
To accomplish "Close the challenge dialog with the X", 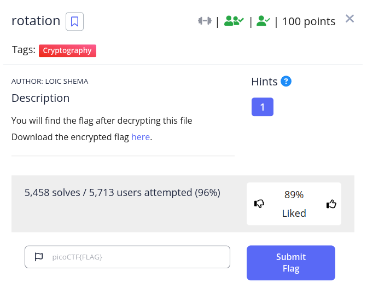I will click(349, 19).
